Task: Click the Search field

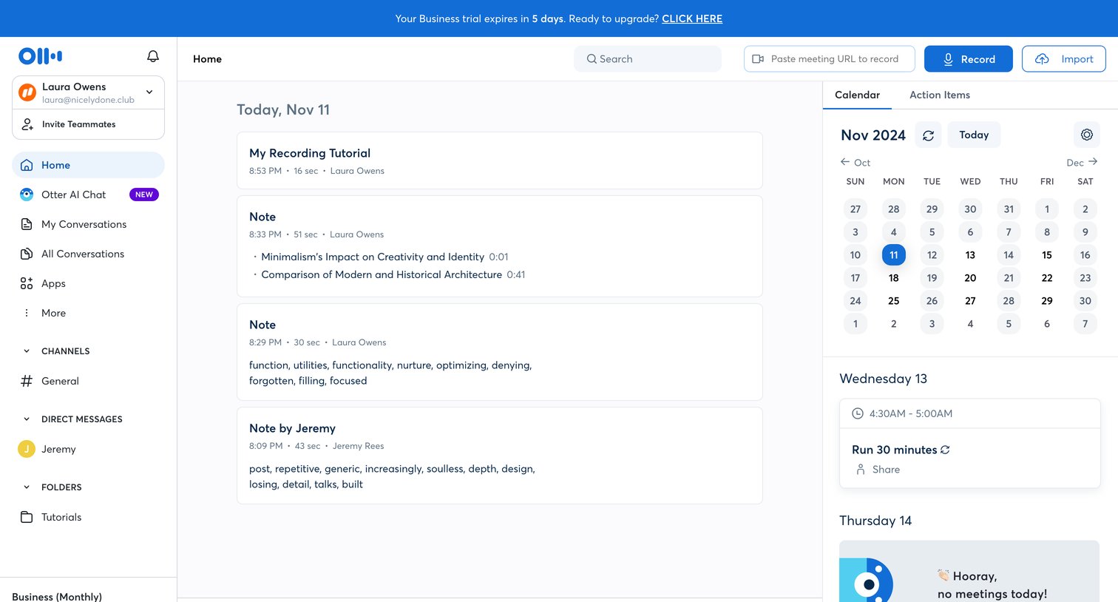Action: [648, 59]
